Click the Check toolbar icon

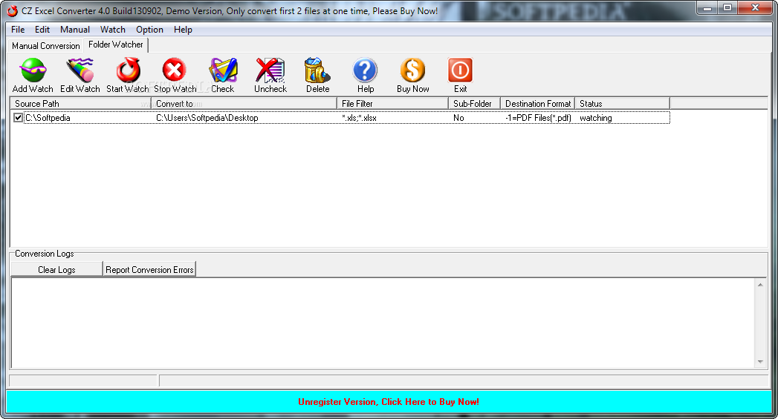[223, 70]
